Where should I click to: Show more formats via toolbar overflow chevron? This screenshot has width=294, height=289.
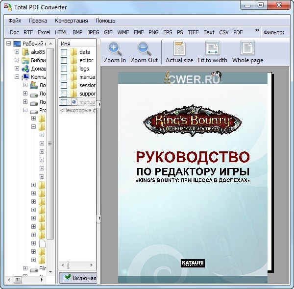(257, 30)
